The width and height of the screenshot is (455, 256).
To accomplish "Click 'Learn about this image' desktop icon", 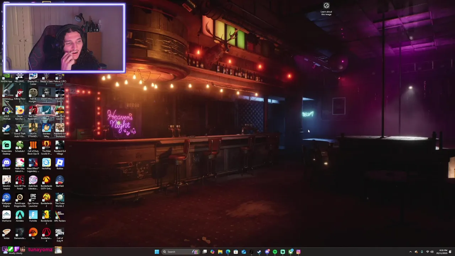I will click(x=326, y=9).
